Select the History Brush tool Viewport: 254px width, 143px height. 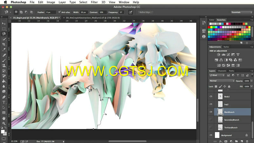point(4,71)
